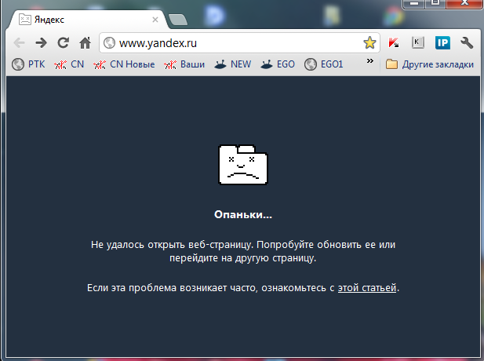Follow the этой статьей help link
The height and width of the screenshot is (361, 484).
click(367, 288)
